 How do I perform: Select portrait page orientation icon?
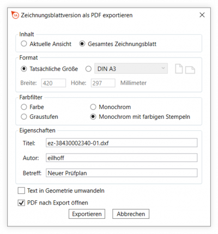179,69
